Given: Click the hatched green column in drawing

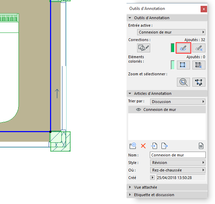Looking at the screenshot, I should 60,141.
